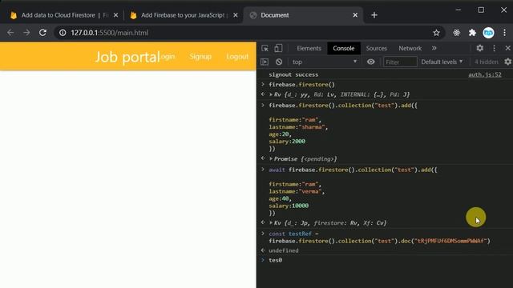Close the Add data to Cloud Firestore tab
The height and width of the screenshot is (288, 513).
tap(115, 15)
